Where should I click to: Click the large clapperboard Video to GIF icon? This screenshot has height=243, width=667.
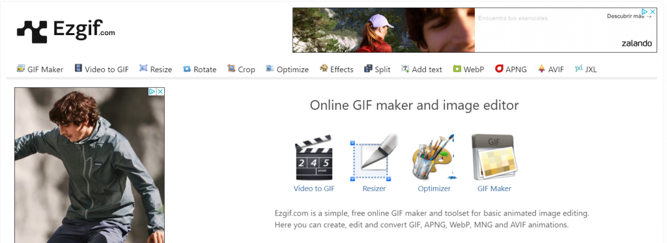pos(314,158)
